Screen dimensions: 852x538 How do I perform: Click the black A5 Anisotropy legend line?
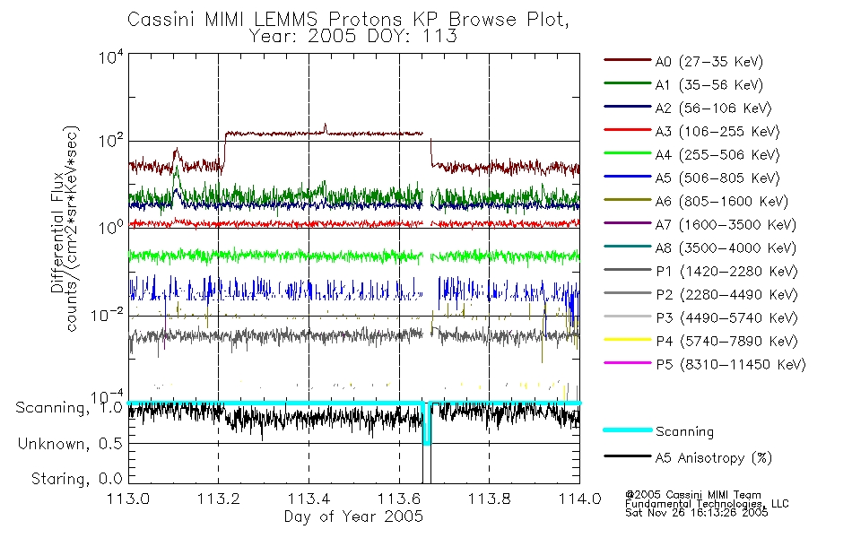[x=627, y=456]
